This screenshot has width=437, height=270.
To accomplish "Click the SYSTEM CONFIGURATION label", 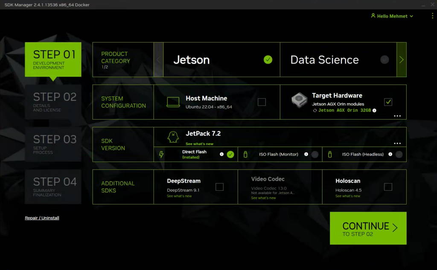I will 123,102.
